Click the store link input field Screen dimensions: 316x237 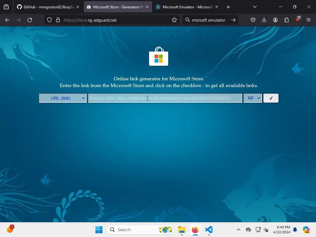[165, 98]
